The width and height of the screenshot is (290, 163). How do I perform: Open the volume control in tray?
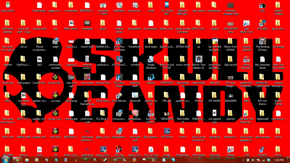[x=253, y=160]
